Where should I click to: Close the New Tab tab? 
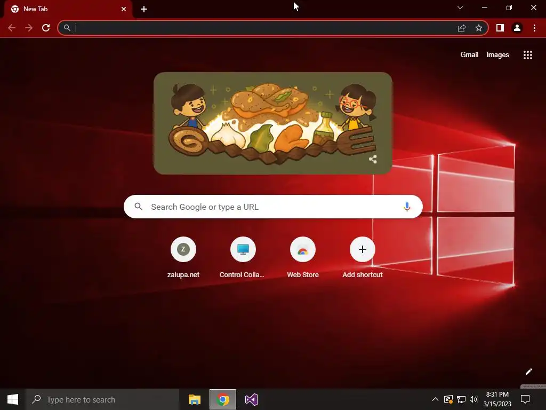click(x=124, y=9)
